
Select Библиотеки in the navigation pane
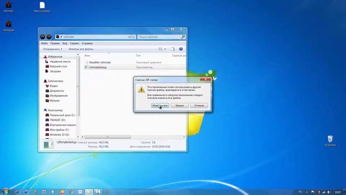[x=55, y=81]
